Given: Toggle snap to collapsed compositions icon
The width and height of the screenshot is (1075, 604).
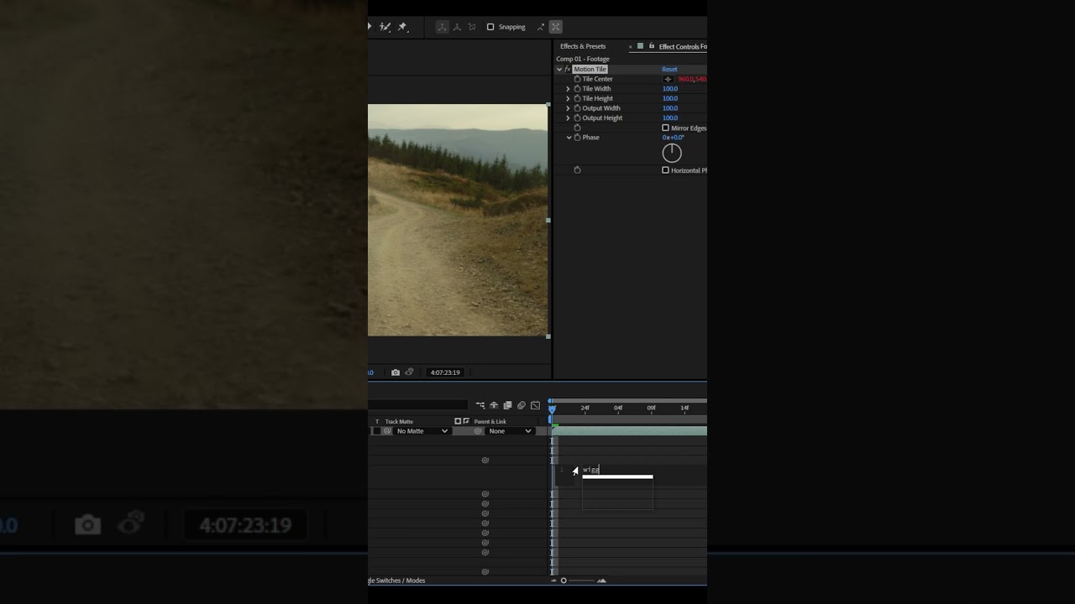Looking at the screenshot, I should pyautogui.click(x=556, y=27).
